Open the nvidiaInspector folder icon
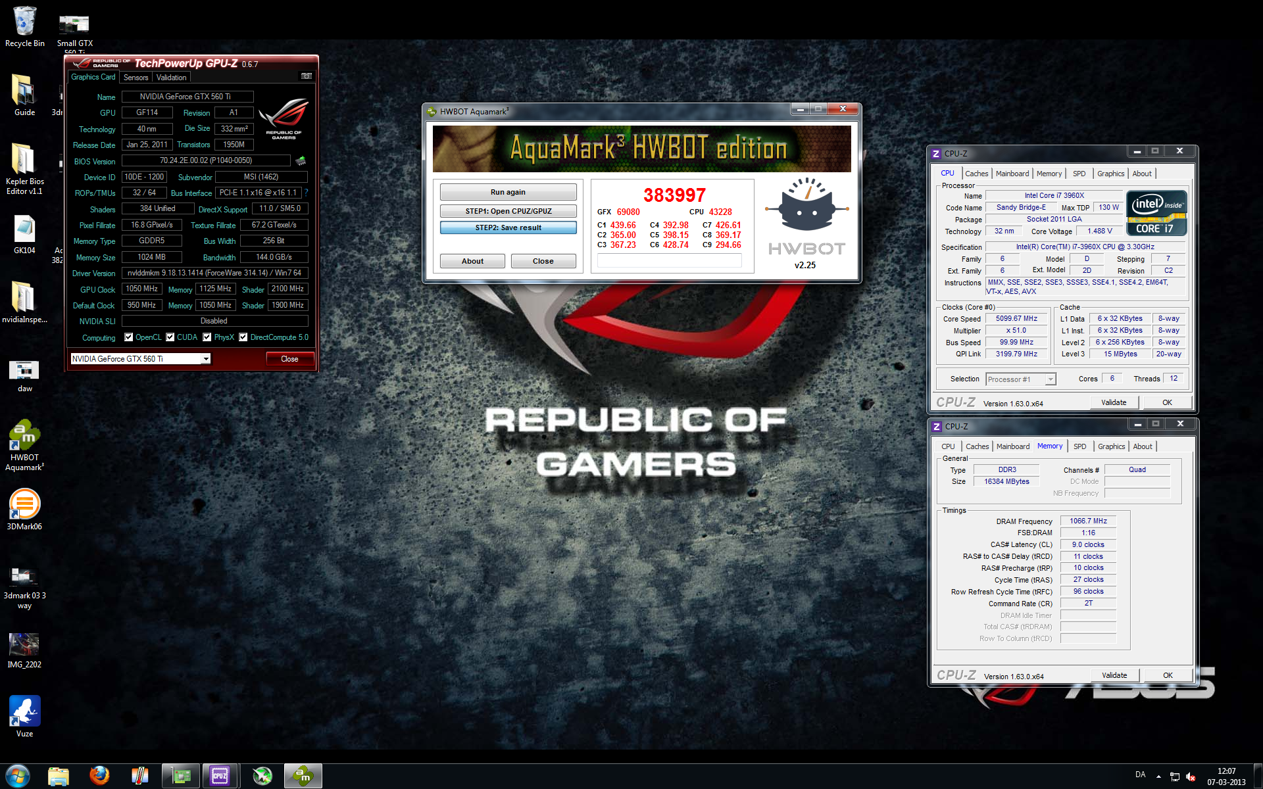1263x789 pixels. click(24, 302)
